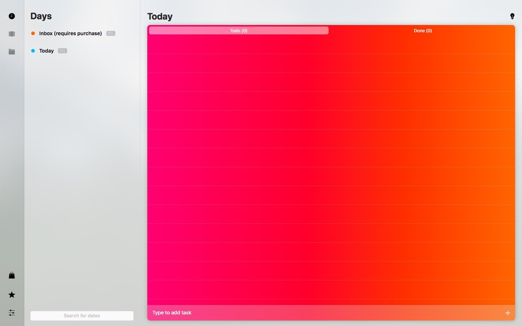Click the 0% badge beside Inbox

click(111, 33)
